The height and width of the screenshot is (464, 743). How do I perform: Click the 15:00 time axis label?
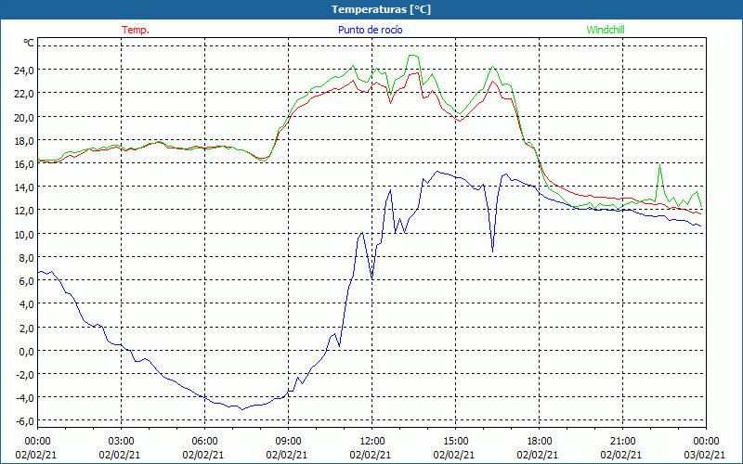pos(455,441)
